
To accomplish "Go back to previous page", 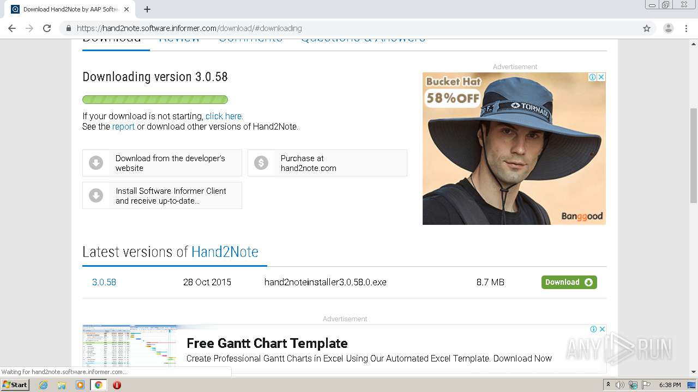I will coord(12,28).
